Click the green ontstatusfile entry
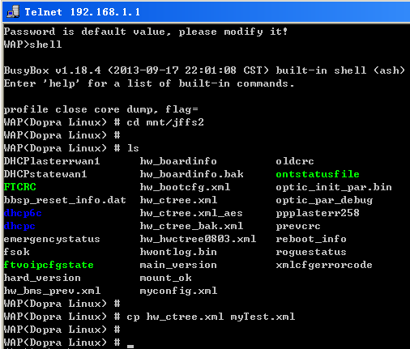This screenshot has width=410, height=349. [x=318, y=174]
